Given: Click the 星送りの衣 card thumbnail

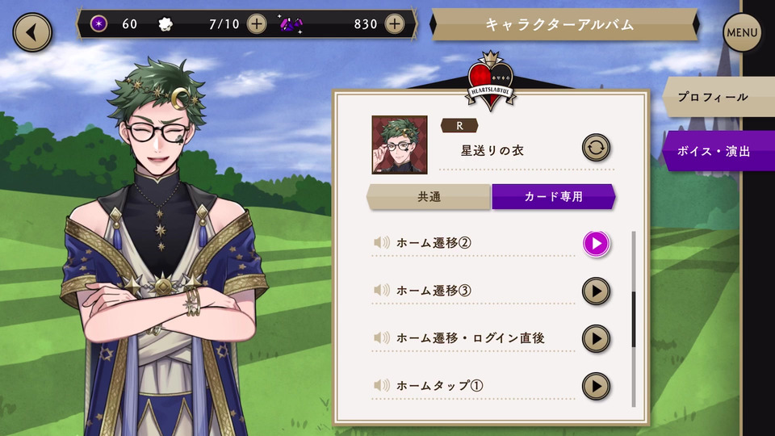Looking at the screenshot, I should pyautogui.click(x=400, y=145).
